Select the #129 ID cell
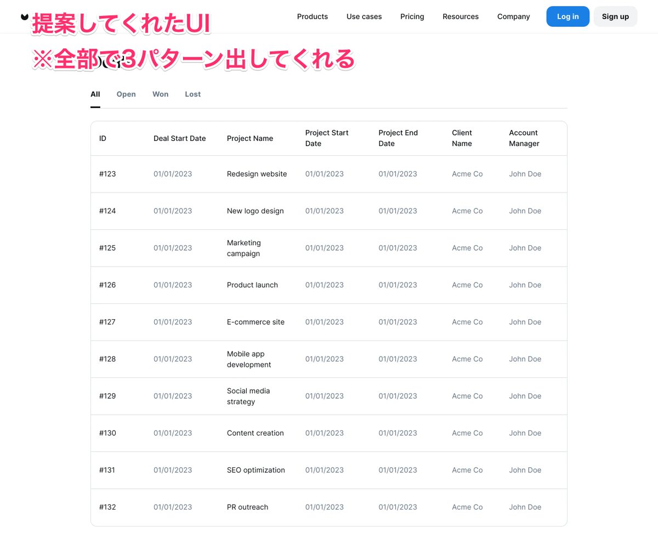 (107, 396)
